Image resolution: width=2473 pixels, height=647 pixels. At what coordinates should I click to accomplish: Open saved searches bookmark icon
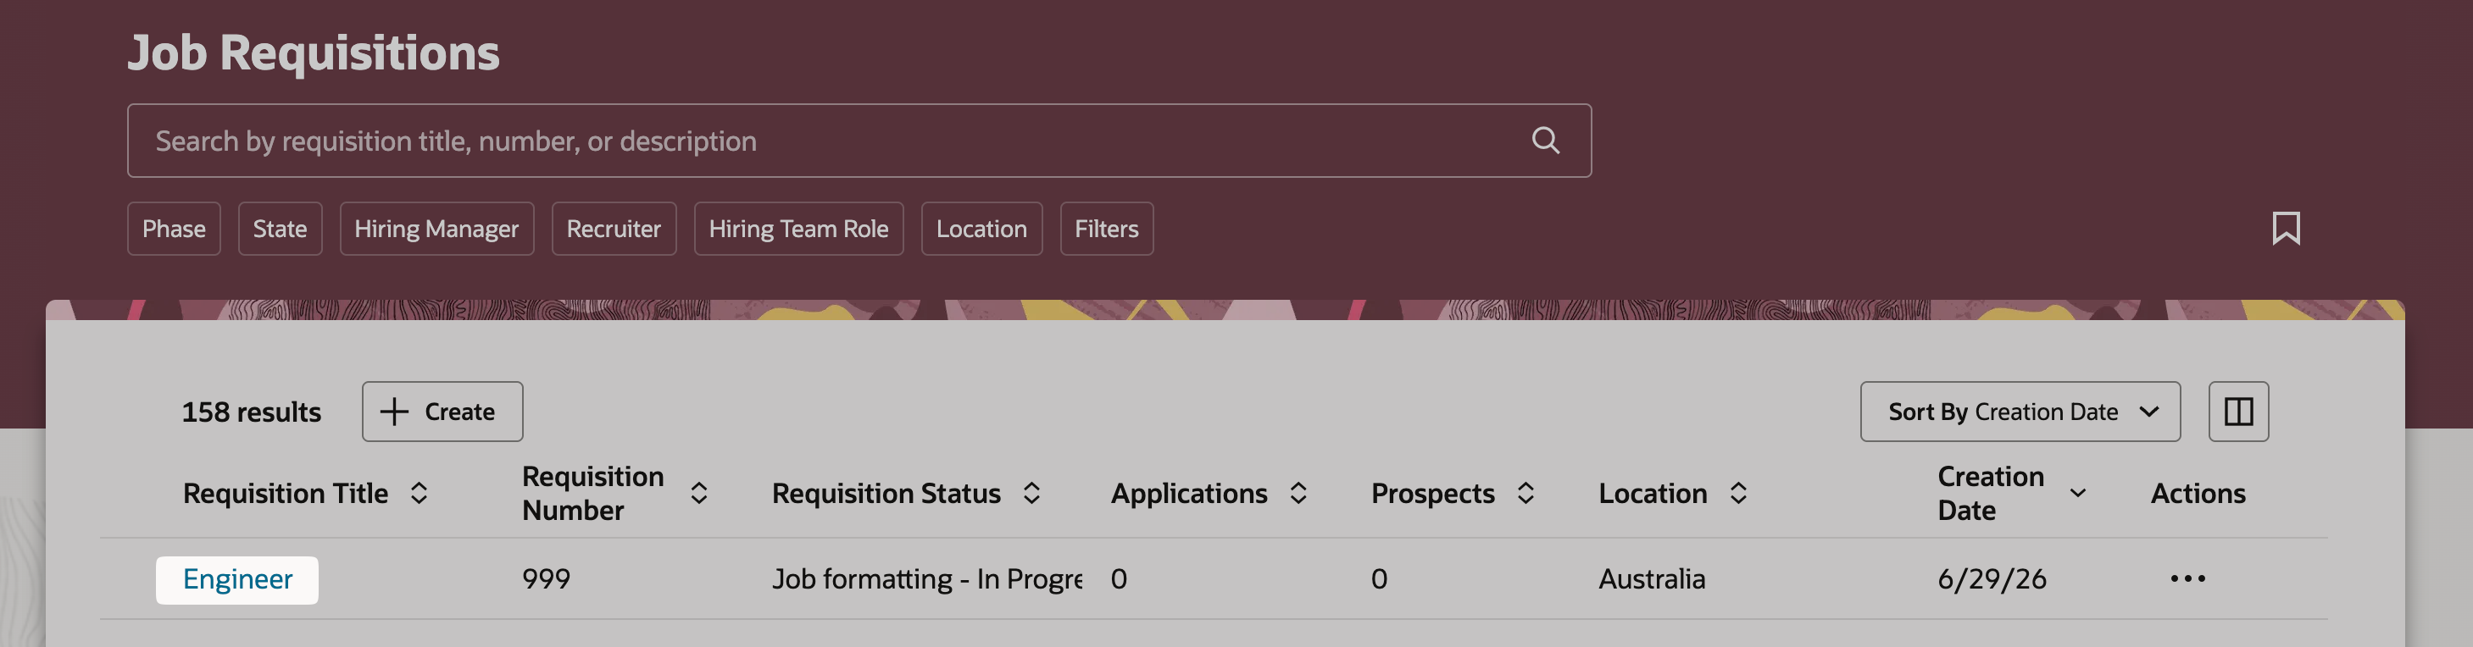point(2286,229)
